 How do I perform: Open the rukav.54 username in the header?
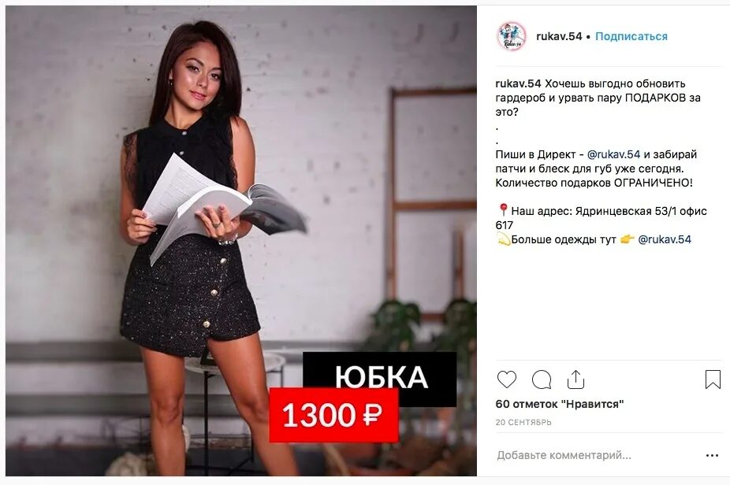point(559,36)
